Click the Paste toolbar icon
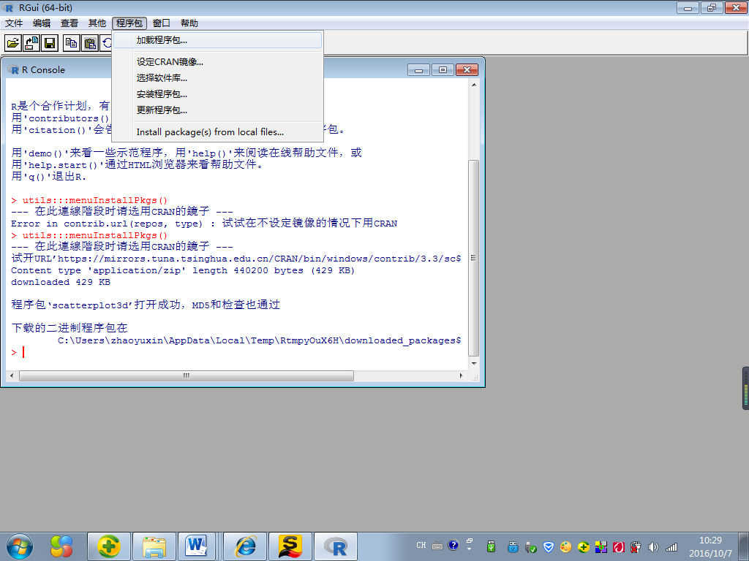 click(x=90, y=43)
